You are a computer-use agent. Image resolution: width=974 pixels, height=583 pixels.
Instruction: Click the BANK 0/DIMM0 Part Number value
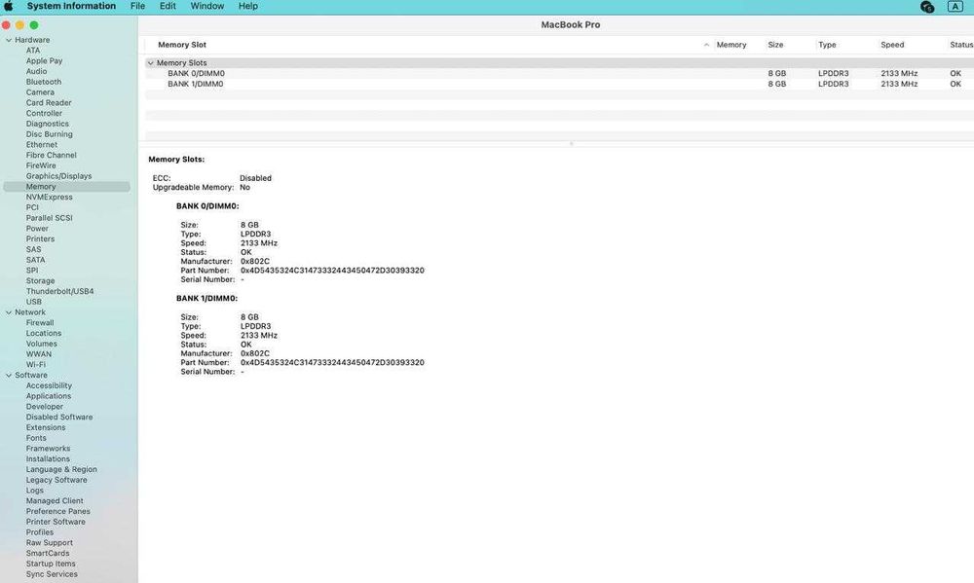click(x=332, y=271)
